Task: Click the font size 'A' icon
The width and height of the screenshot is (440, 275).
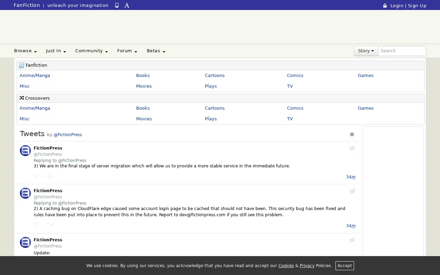Action: coord(127,5)
